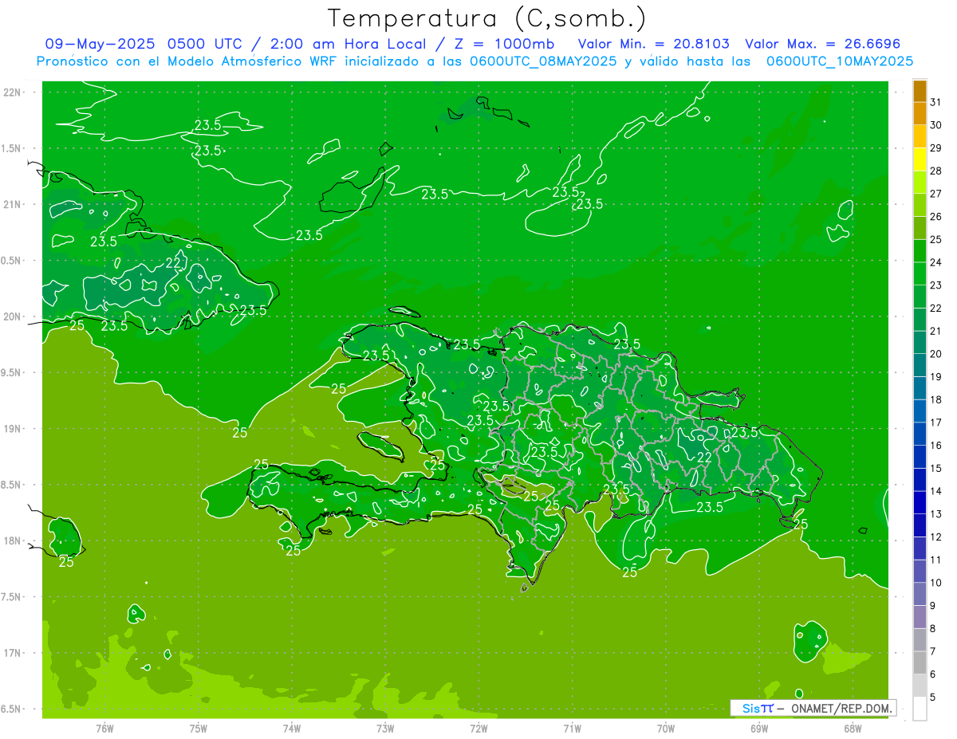
Task: Click the 19N latitude axis label
Action: (13, 429)
